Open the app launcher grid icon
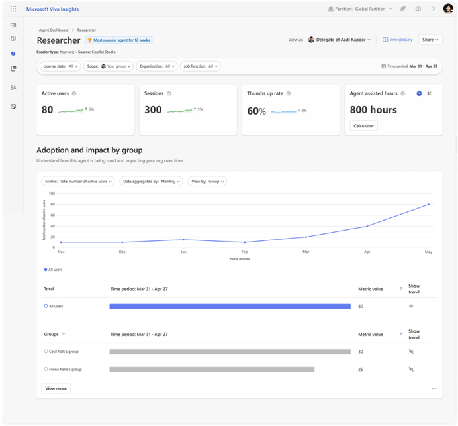The image size is (458, 426). pyautogui.click(x=13, y=9)
